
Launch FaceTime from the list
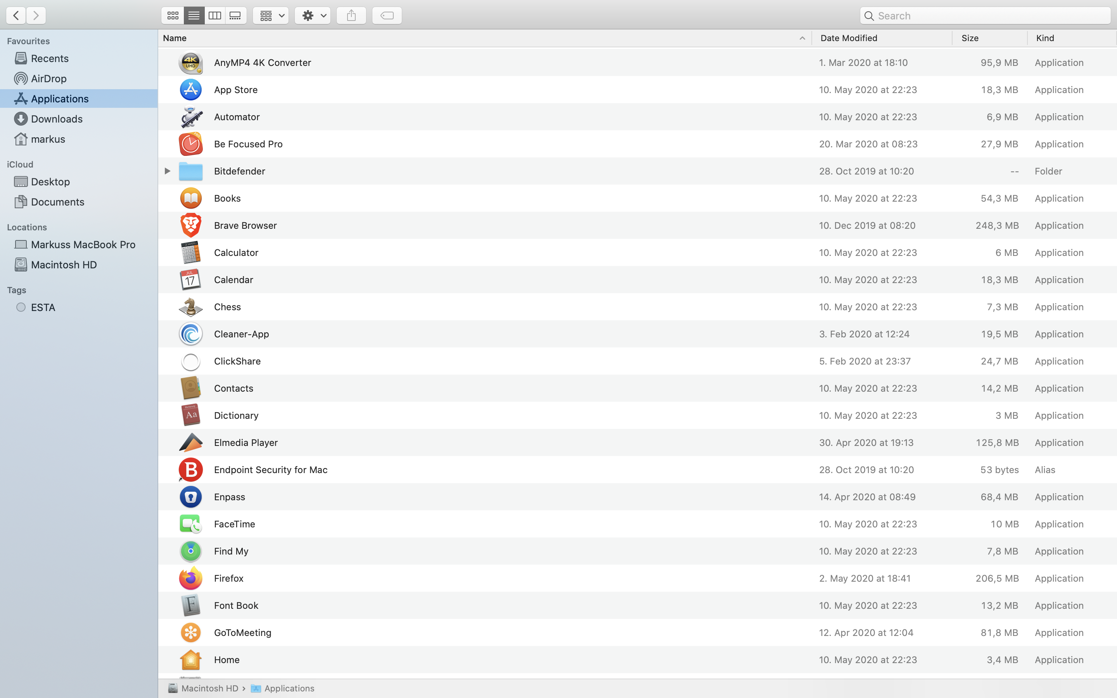[235, 524]
